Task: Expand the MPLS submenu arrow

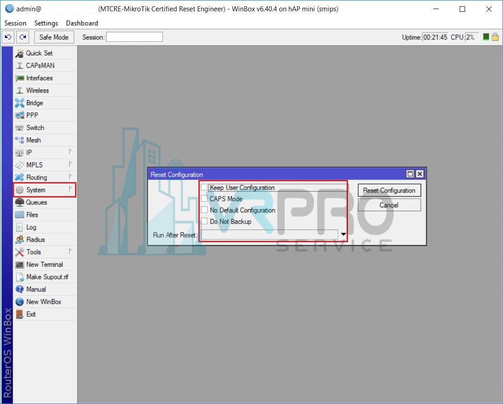Action: [70, 164]
